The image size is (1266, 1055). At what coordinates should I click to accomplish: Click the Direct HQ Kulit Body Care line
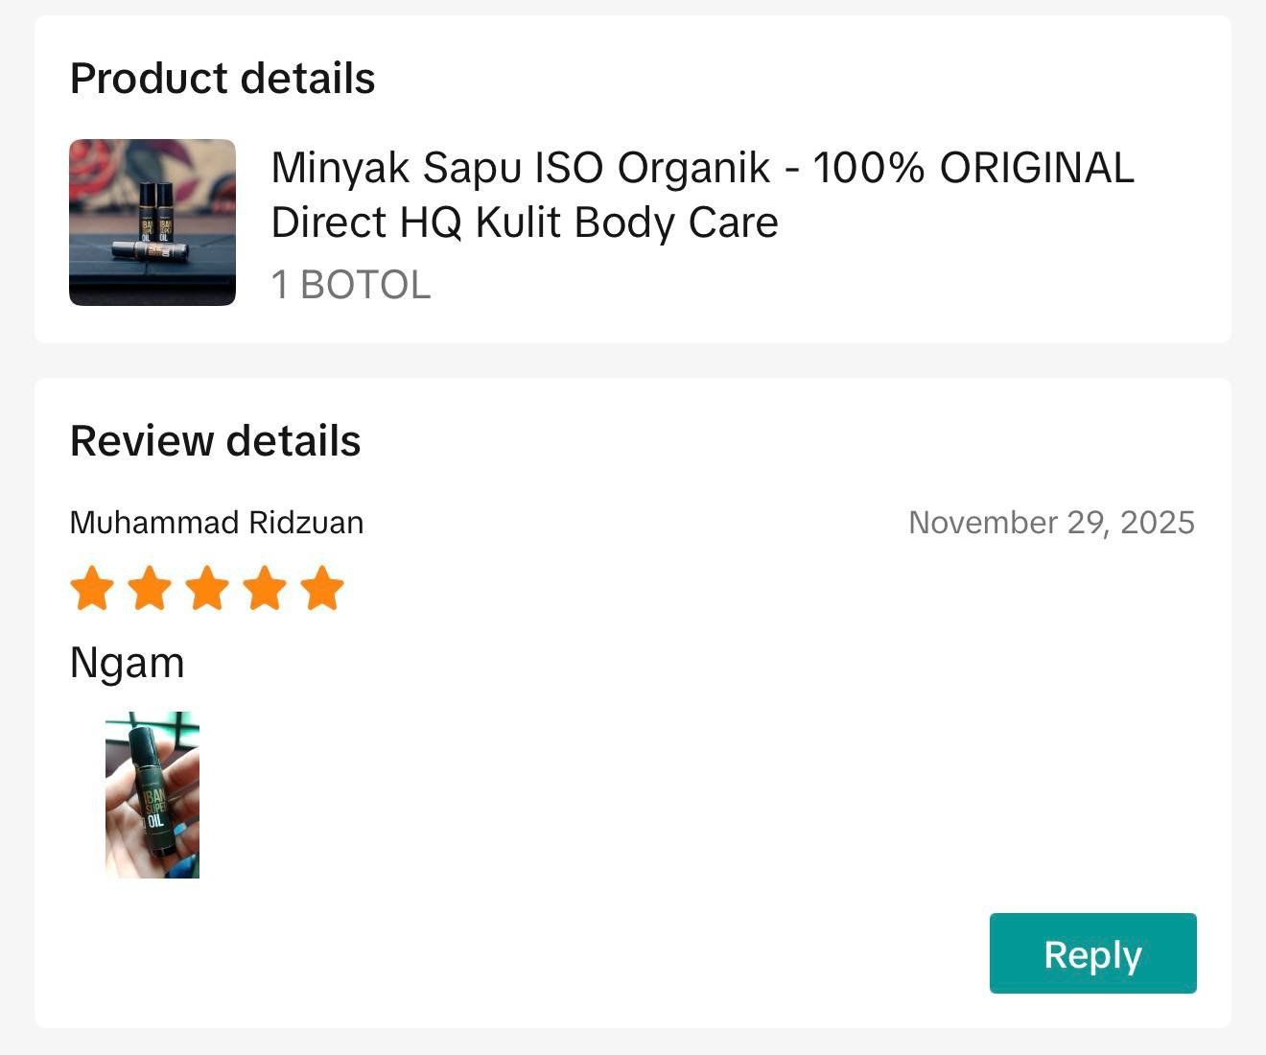point(525,223)
